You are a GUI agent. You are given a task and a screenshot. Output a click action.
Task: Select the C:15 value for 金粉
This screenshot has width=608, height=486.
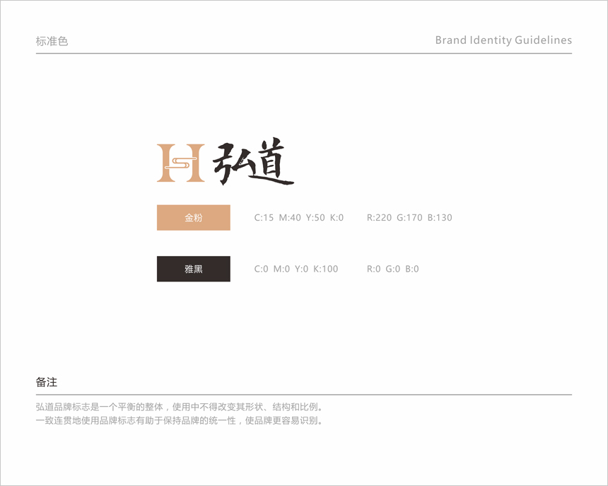point(264,218)
